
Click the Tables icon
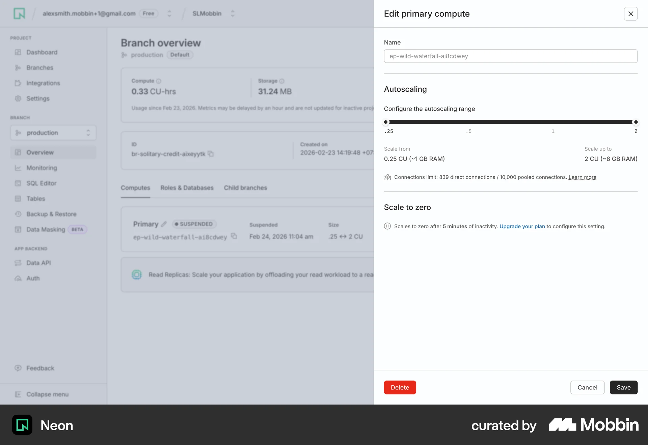click(18, 199)
